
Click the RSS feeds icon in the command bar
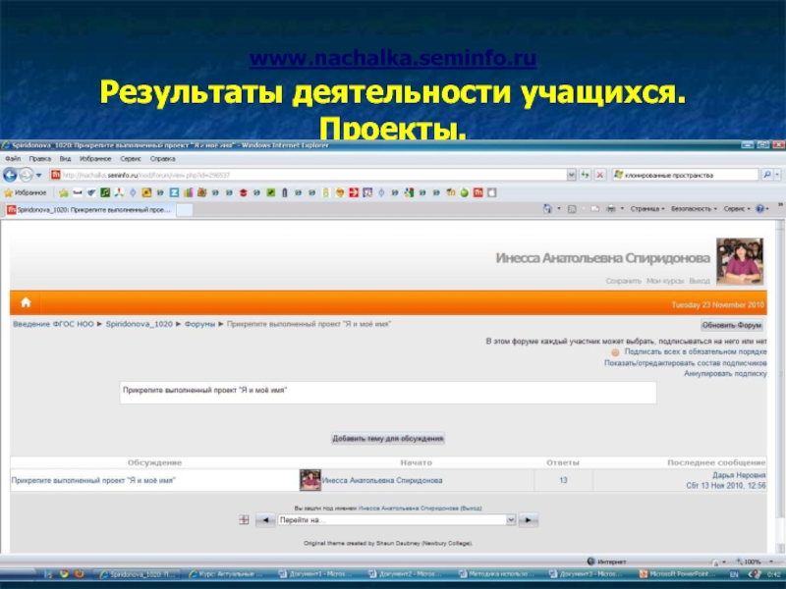[x=572, y=209]
